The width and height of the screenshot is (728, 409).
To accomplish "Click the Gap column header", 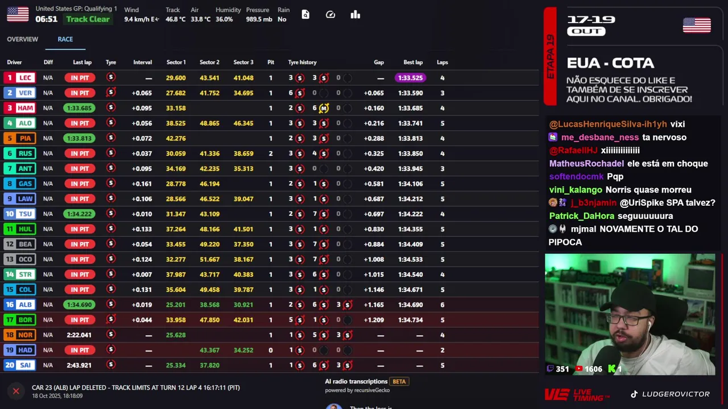I will [379, 62].
